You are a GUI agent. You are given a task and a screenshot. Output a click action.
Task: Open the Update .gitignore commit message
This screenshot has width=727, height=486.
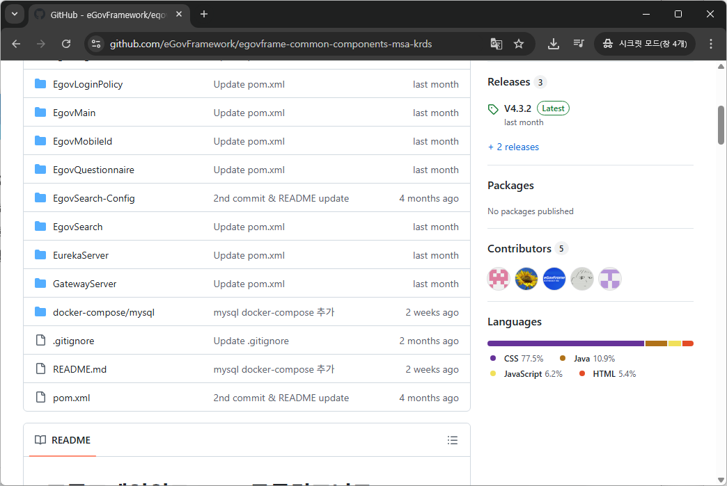pyautogui.click(x=251, y=341)
